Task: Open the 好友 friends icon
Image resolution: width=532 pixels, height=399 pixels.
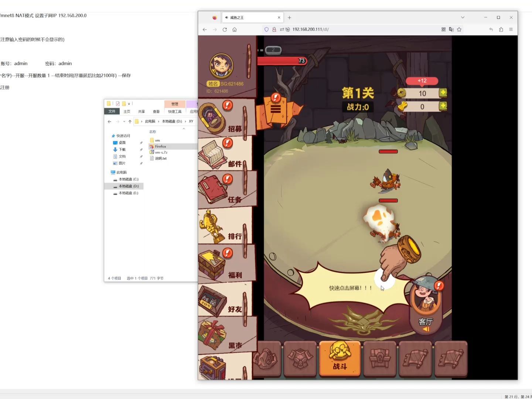Action: click(225, 300)
